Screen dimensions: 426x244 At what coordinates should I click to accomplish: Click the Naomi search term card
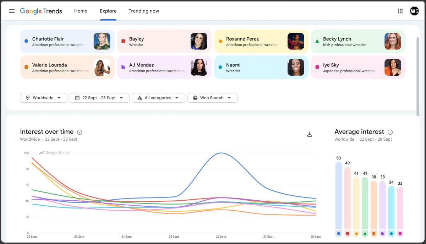[x=261, y=67]
